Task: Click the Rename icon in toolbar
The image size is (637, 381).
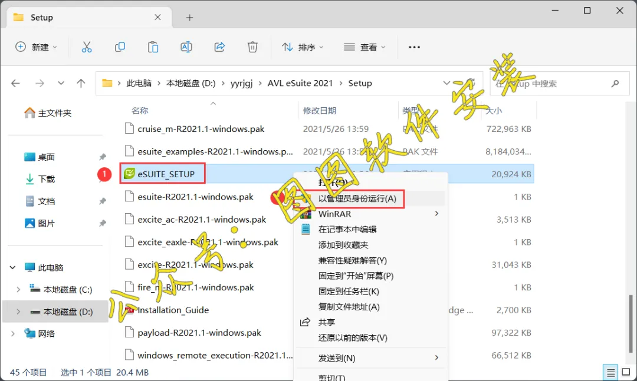Action: tap(186, 47)
